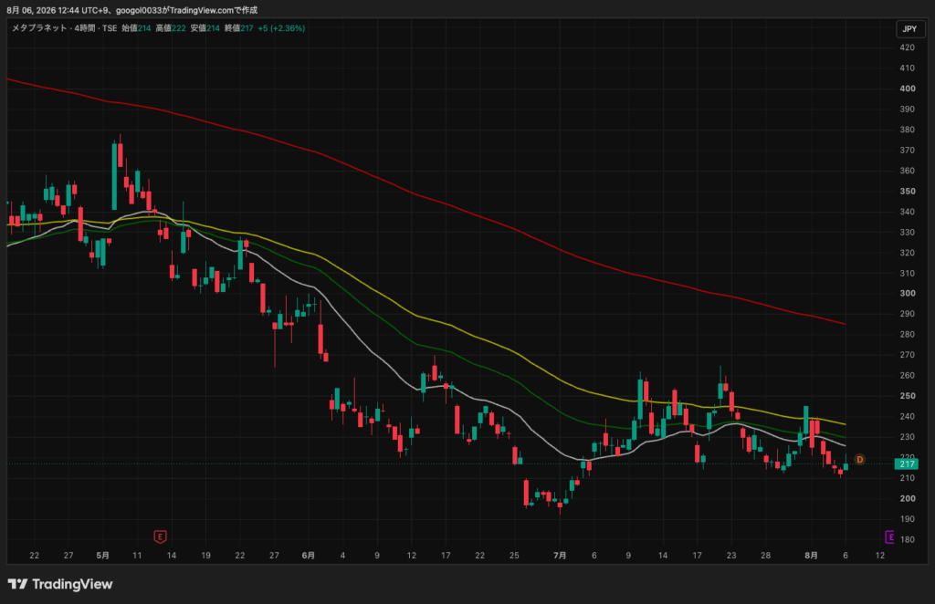Click the 350 price axis label

[908, 192]
